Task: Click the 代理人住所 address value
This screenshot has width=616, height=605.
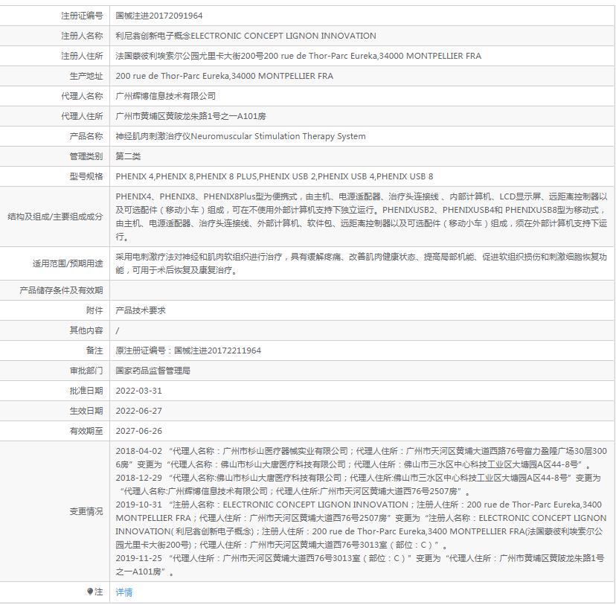Action: pos(190,116)
